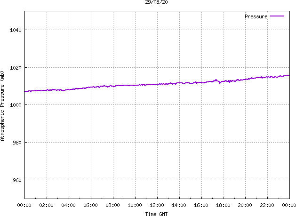The image size is (296, 216).
Task: Click the 1020 y-axis label
Action: [16, 68]
